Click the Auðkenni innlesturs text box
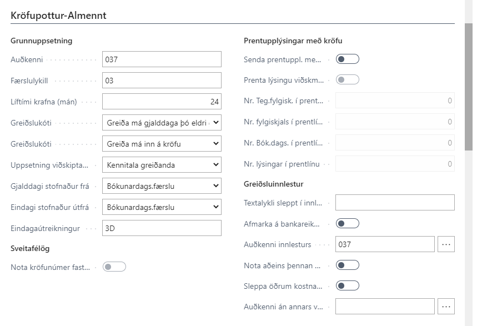 coord(385,244)
